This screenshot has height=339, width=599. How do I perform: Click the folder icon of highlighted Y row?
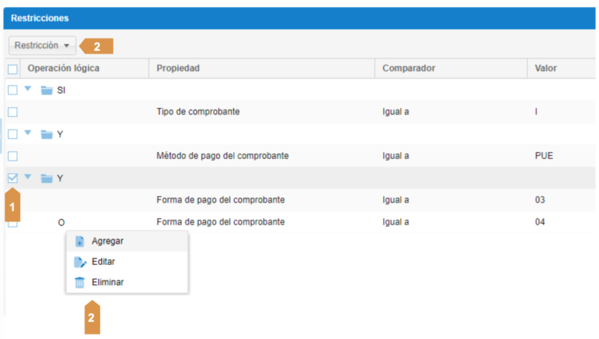47,178
